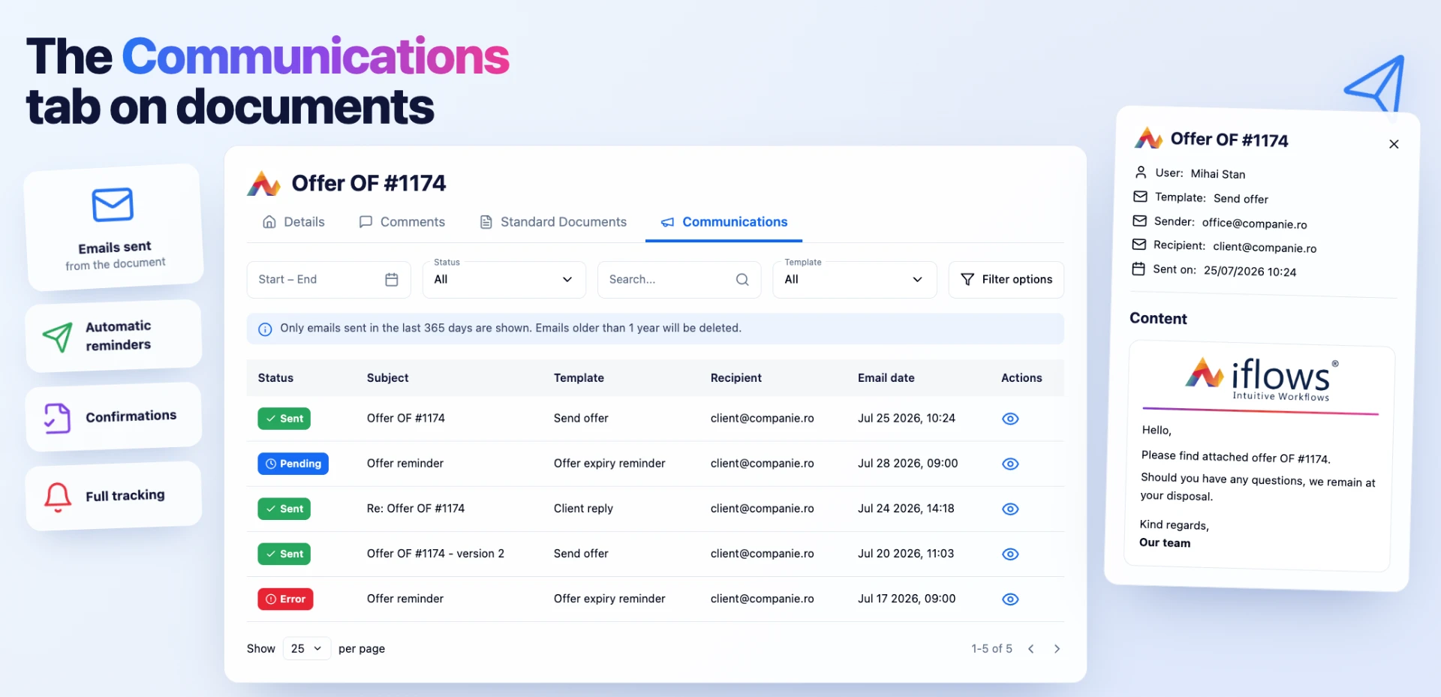View the Offer OF #1174 - version 2 email
Image resolution: width=1441 pixels, height=697 pixels.
pos(1010,554)
